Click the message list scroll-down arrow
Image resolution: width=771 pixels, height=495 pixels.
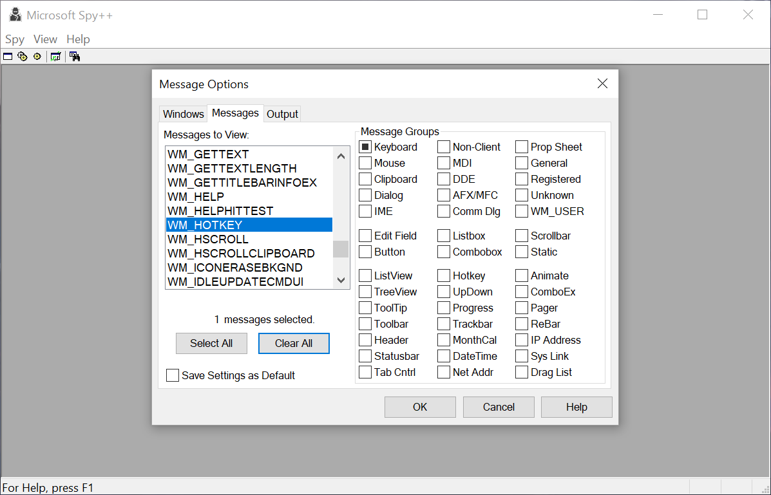click(341, 280)
